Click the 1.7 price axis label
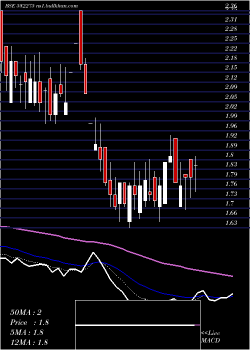This screenshot has width=250, height=350. (x=229, y=203)
